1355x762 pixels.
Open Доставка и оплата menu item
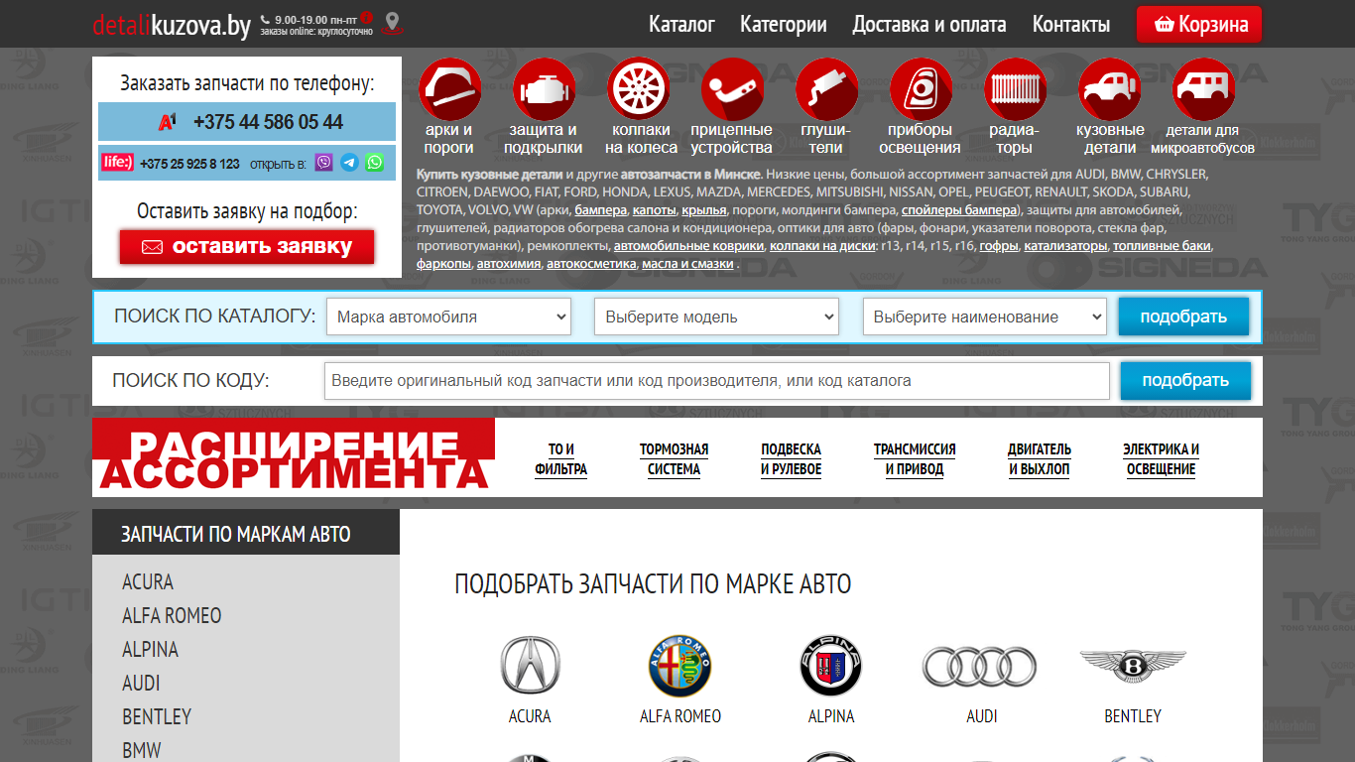coord(929,25)
